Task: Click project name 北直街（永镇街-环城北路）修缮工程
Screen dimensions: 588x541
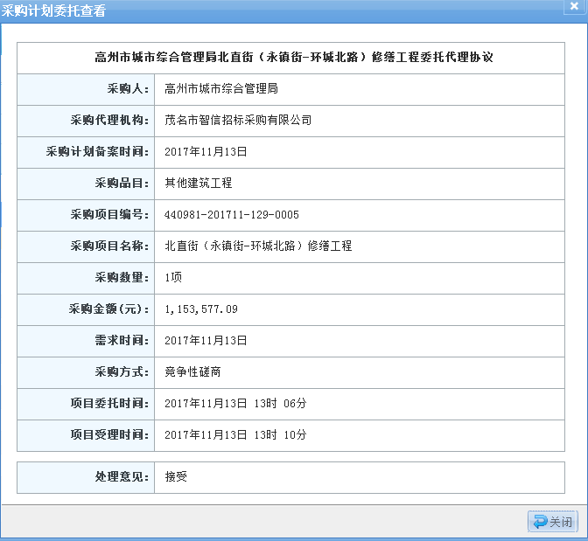Action: (258, 246)
